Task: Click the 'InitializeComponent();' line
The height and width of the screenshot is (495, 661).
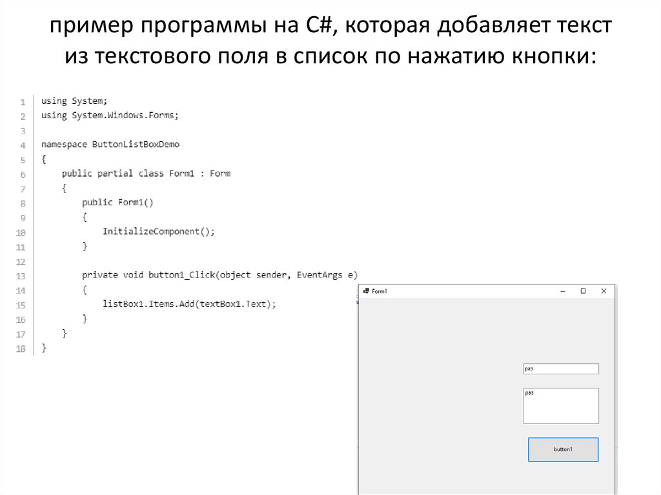Action: click(x=159, y=232)
